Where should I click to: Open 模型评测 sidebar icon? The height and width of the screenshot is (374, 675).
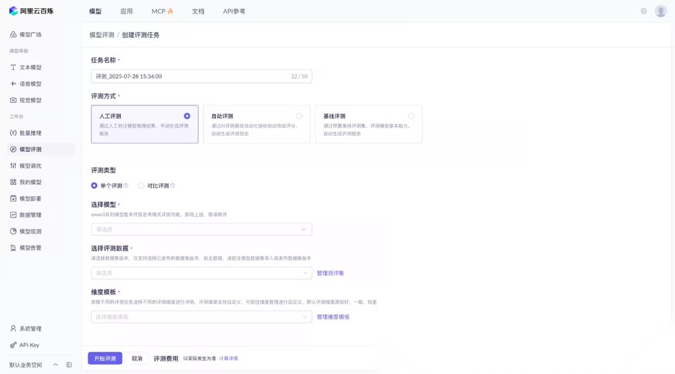[13, 149]
